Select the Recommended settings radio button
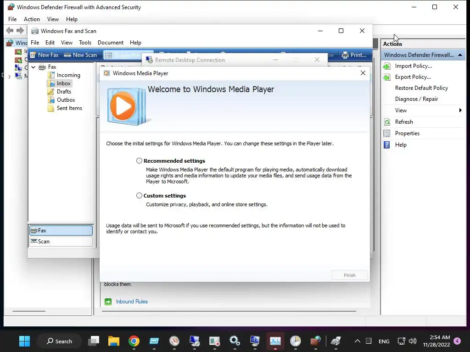470x352 pixels. (139, 161)
